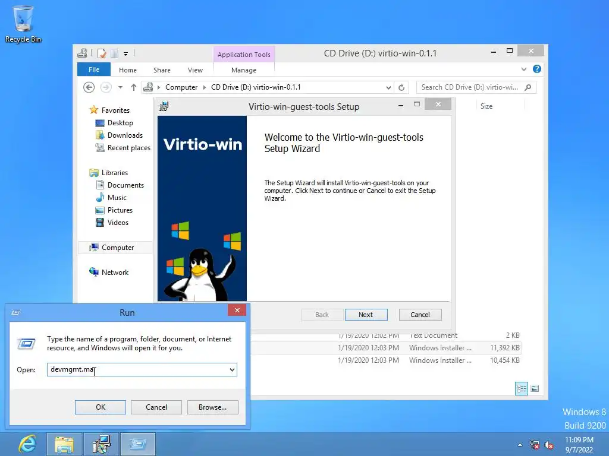Viewport: 609px width, 456px height.
Task: Go back with the Explorer Back arrow
Action: [89, 87]
